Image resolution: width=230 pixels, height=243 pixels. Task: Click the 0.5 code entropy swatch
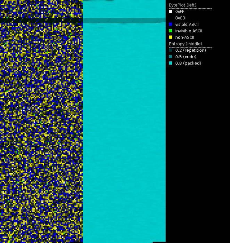click(x=171, y=57)
